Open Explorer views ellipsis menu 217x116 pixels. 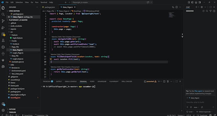click(37, 7)
